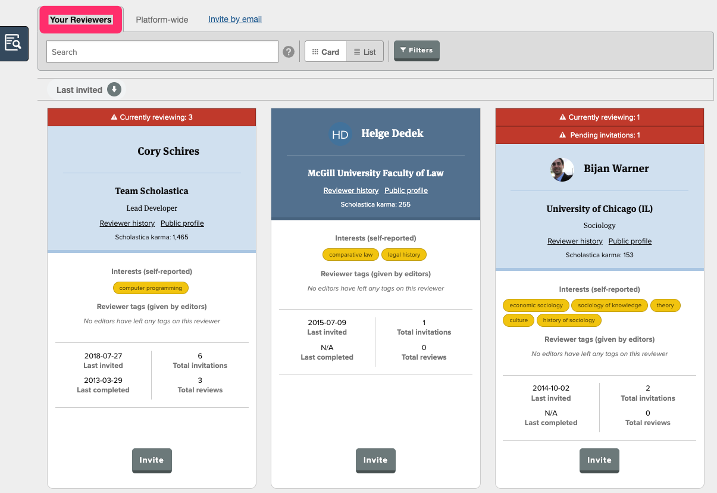Open Cory Schires' Reviewer history
The width and height of the screenshot is (717, 493).
point(127,223)
